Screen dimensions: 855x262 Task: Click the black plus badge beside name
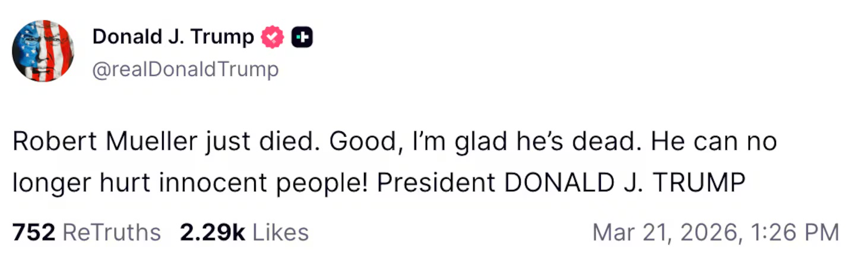pos(302,39)
